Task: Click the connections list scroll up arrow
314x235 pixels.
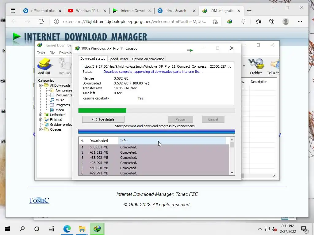Action: (x=232, y=140)
